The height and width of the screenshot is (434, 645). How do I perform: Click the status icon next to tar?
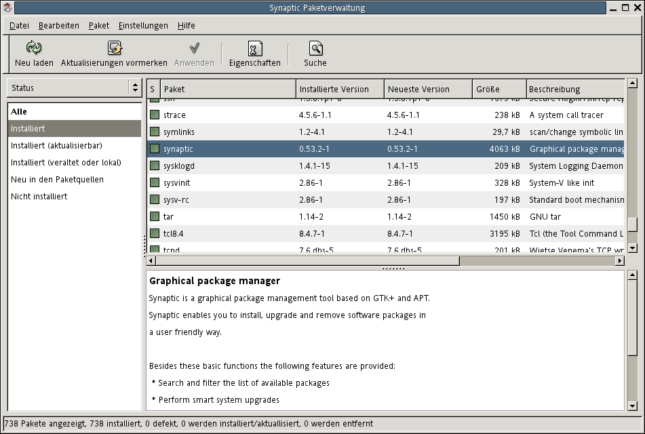coord(155,216)
